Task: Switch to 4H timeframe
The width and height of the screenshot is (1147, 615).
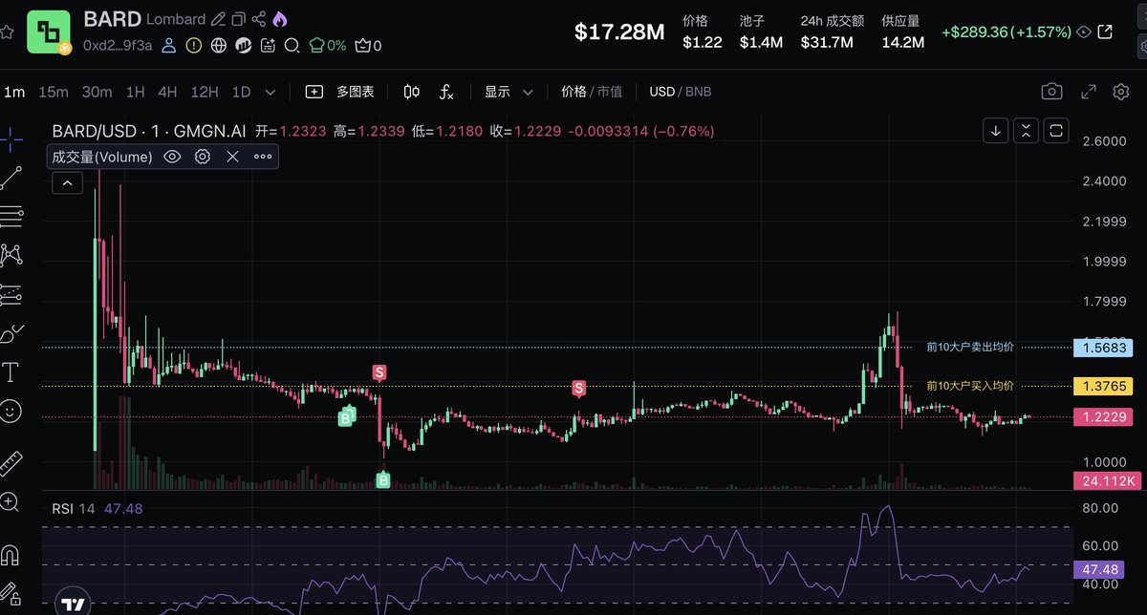Action: point(167,92)
